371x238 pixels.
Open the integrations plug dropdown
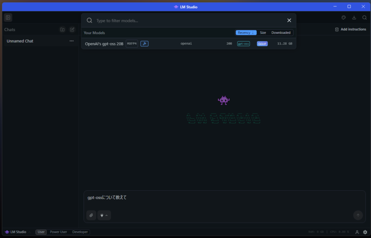104,215
